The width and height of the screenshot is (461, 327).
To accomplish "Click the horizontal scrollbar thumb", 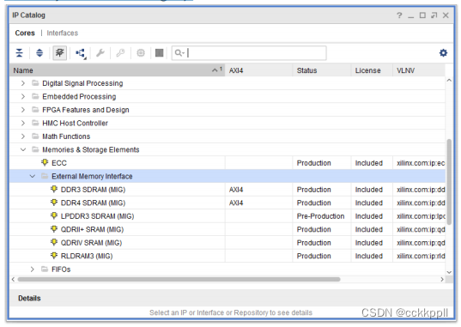I will point(179,279).
